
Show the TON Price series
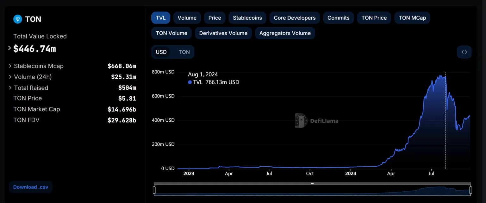[x=374, y=18]
